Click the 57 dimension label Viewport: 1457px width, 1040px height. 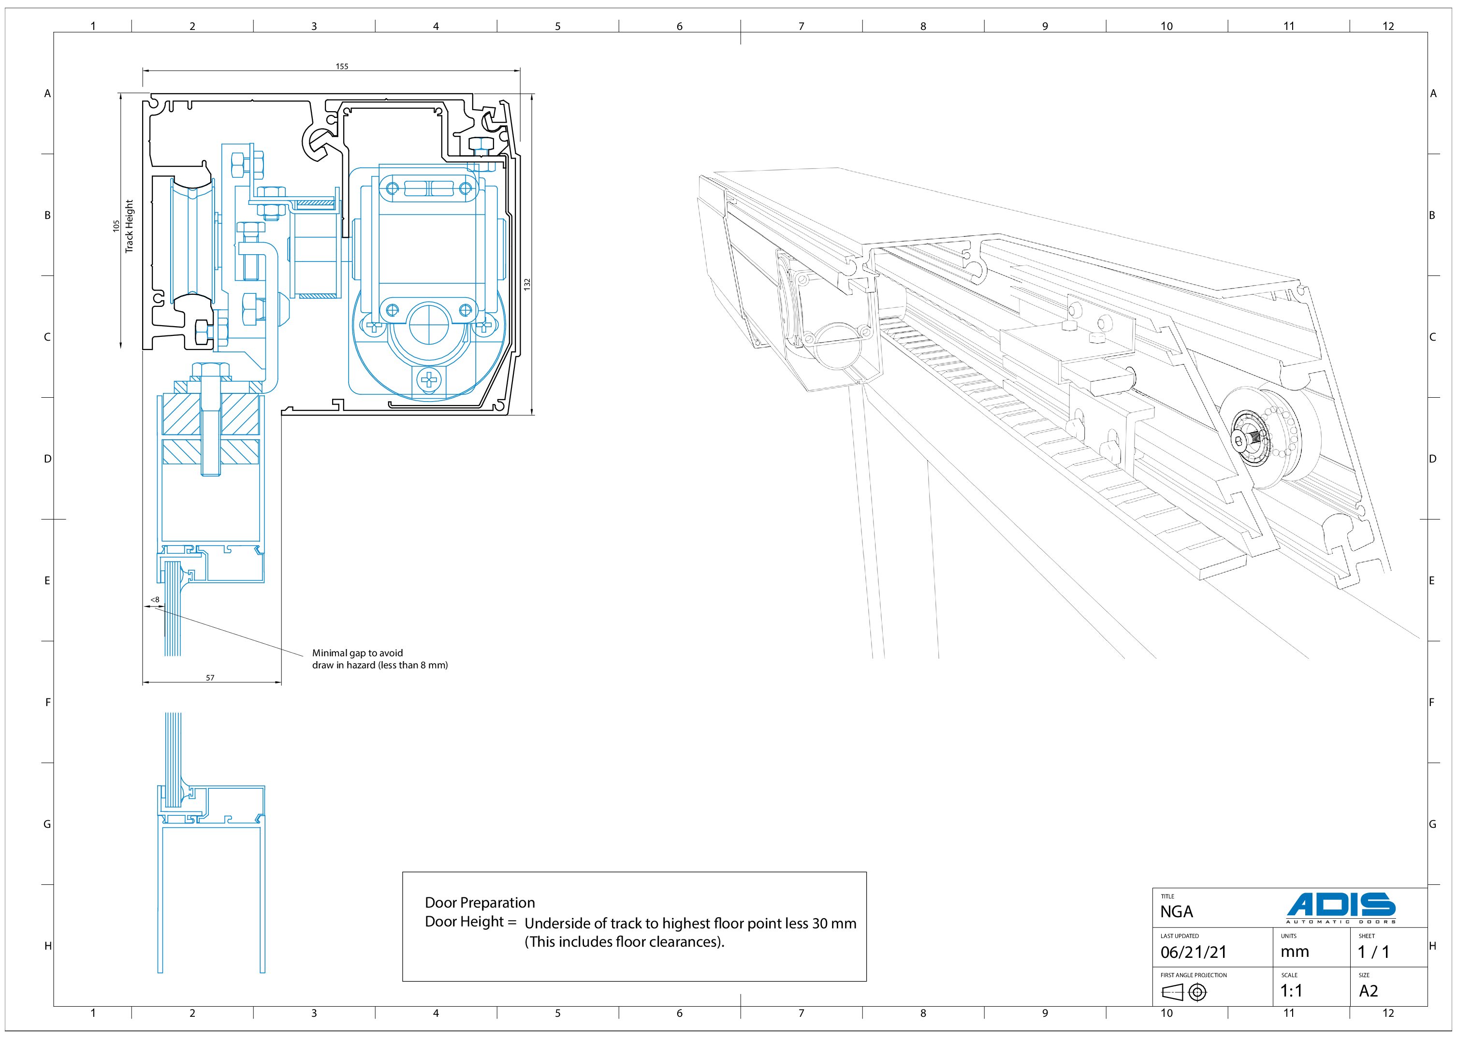(210, 678)
